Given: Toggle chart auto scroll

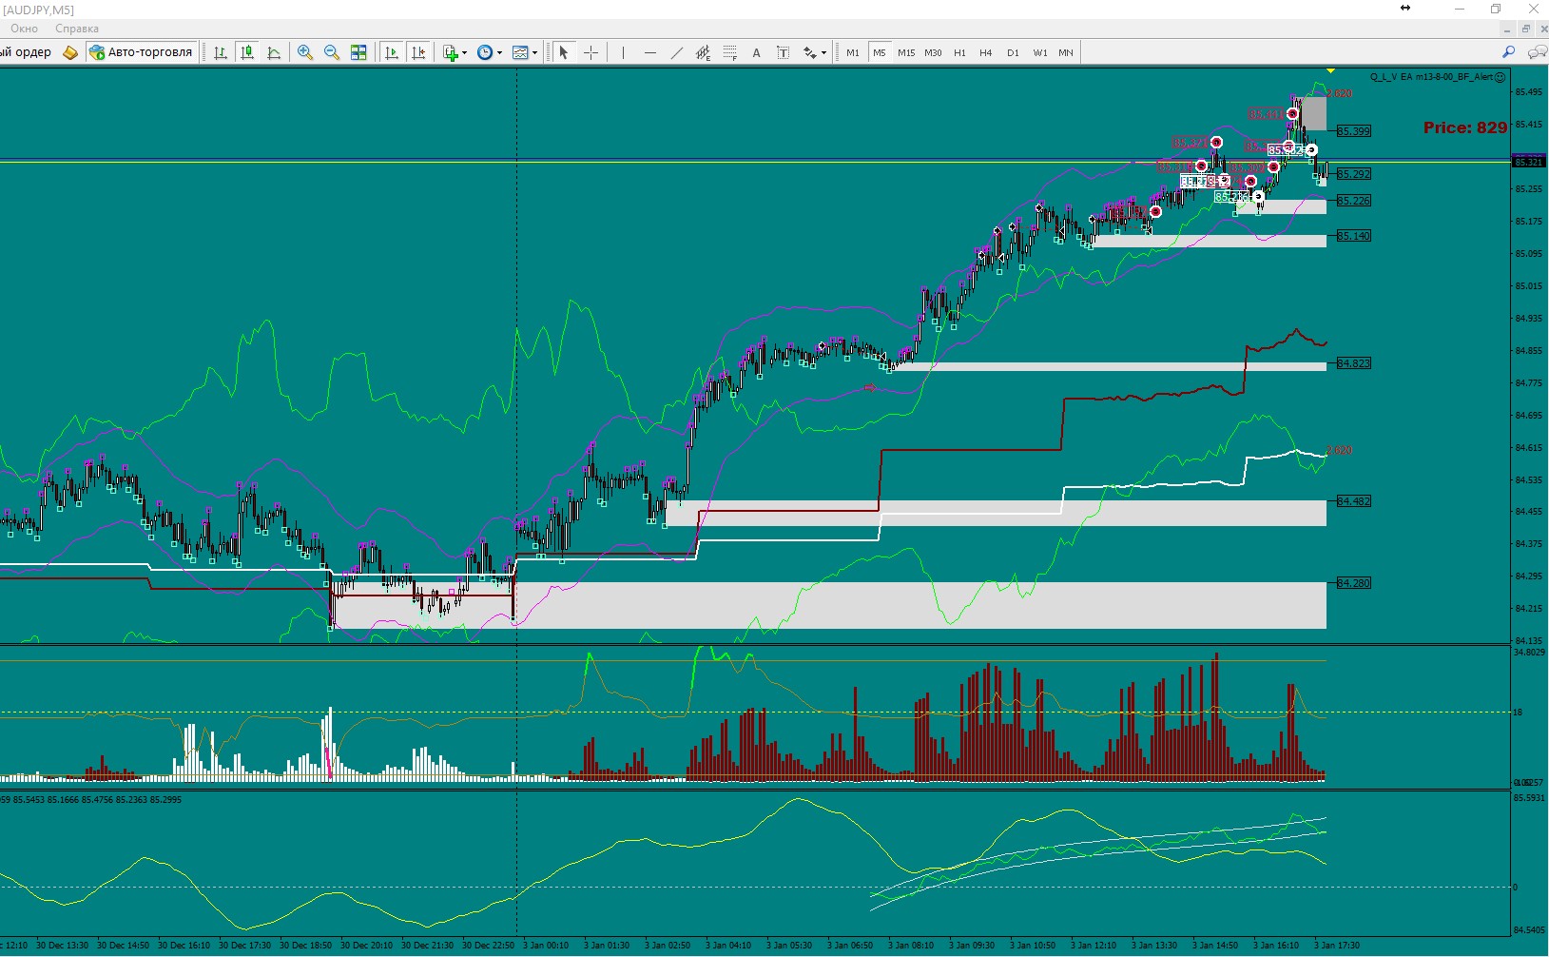Looking at the screenshot, I should (x=391, y=52).
